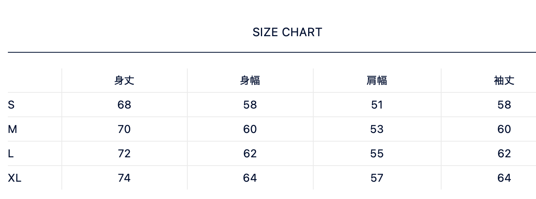Select the M size row label

point(12,129)
